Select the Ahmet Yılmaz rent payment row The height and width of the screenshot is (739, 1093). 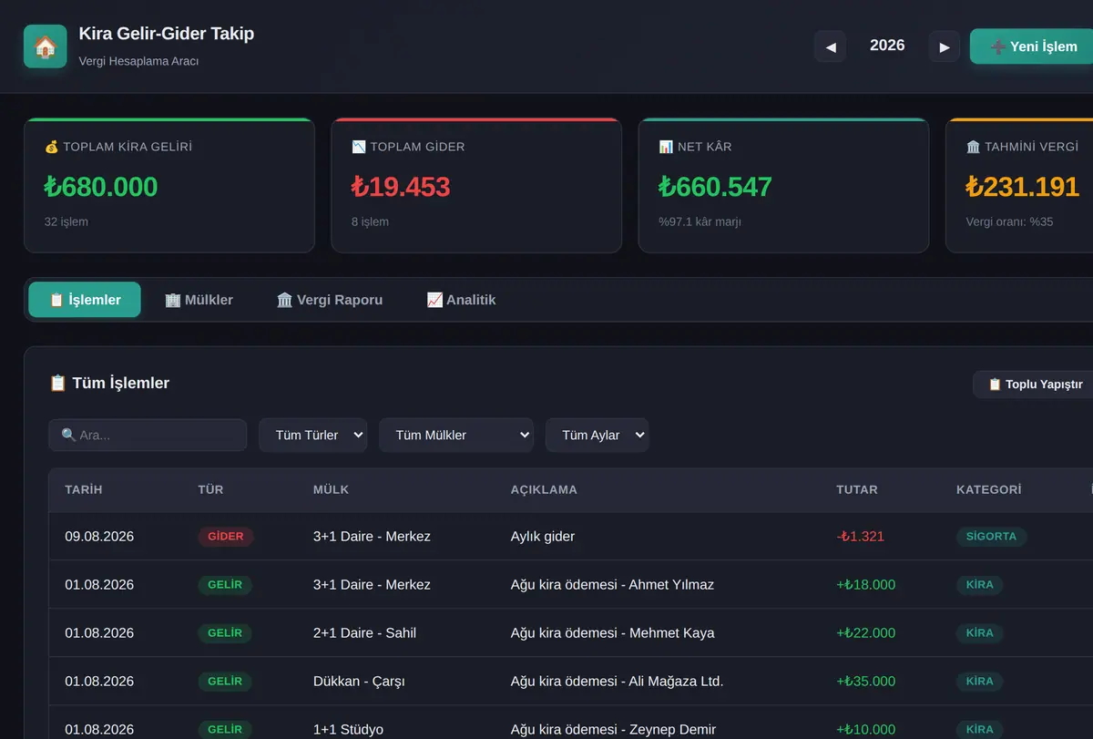(571, 584)
